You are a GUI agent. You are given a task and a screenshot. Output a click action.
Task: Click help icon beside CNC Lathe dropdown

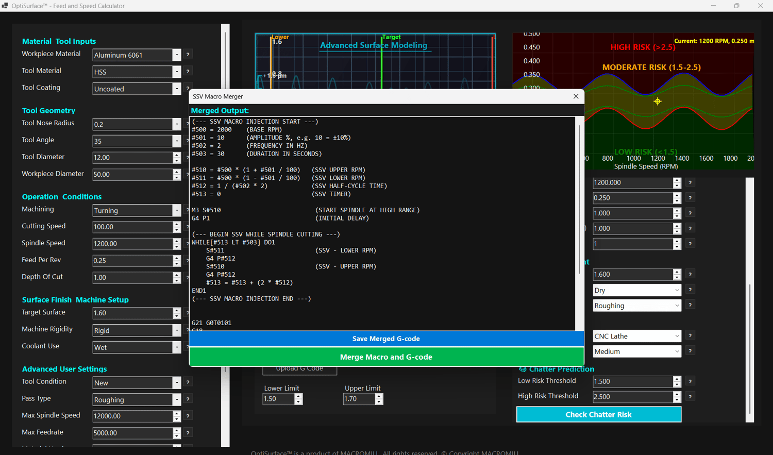(690, 335)
